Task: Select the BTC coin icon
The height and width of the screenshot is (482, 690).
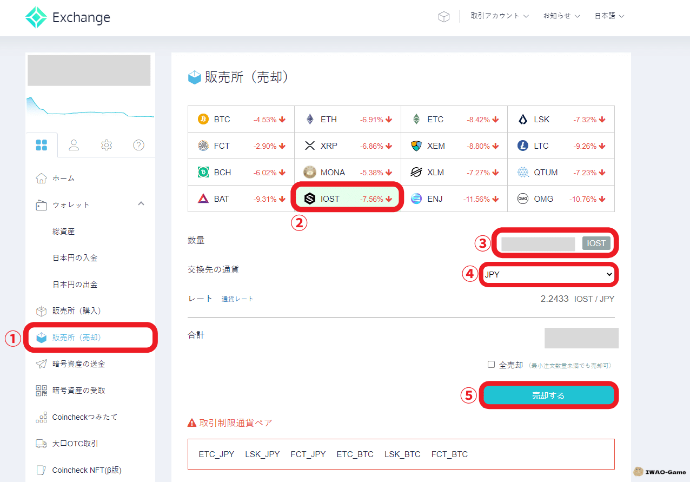Action: pos(203,119)
